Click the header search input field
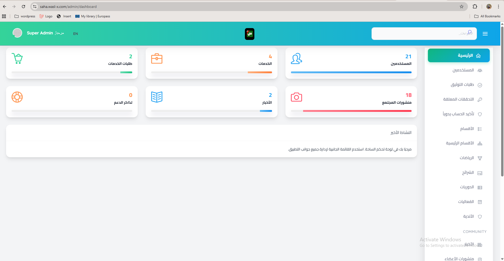Screen dimensions: 504x261 [419, 34]
